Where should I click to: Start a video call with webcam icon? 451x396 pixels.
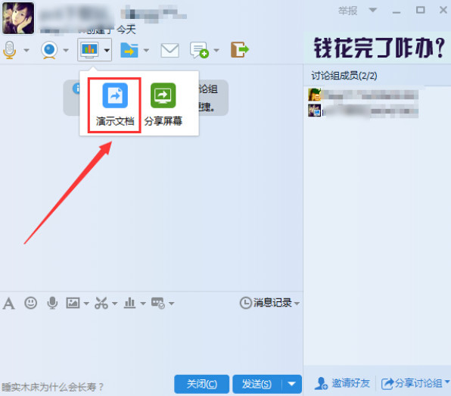point(49,50)
